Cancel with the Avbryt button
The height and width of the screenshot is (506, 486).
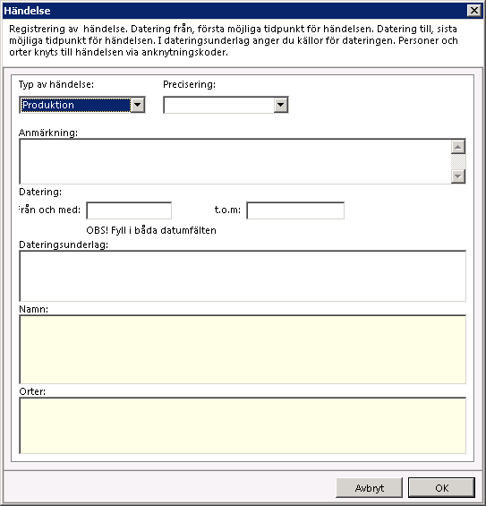pyautogui.click(x=370, y=487)
